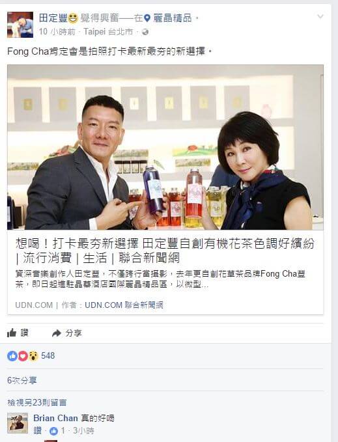Open the Taipei 台北市 location link
Screen dimensions: 338x442
click(x=108, y=31)
